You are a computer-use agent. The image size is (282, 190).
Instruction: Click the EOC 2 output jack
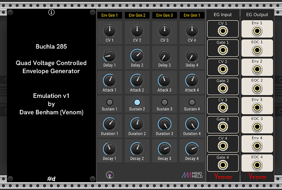257,88
